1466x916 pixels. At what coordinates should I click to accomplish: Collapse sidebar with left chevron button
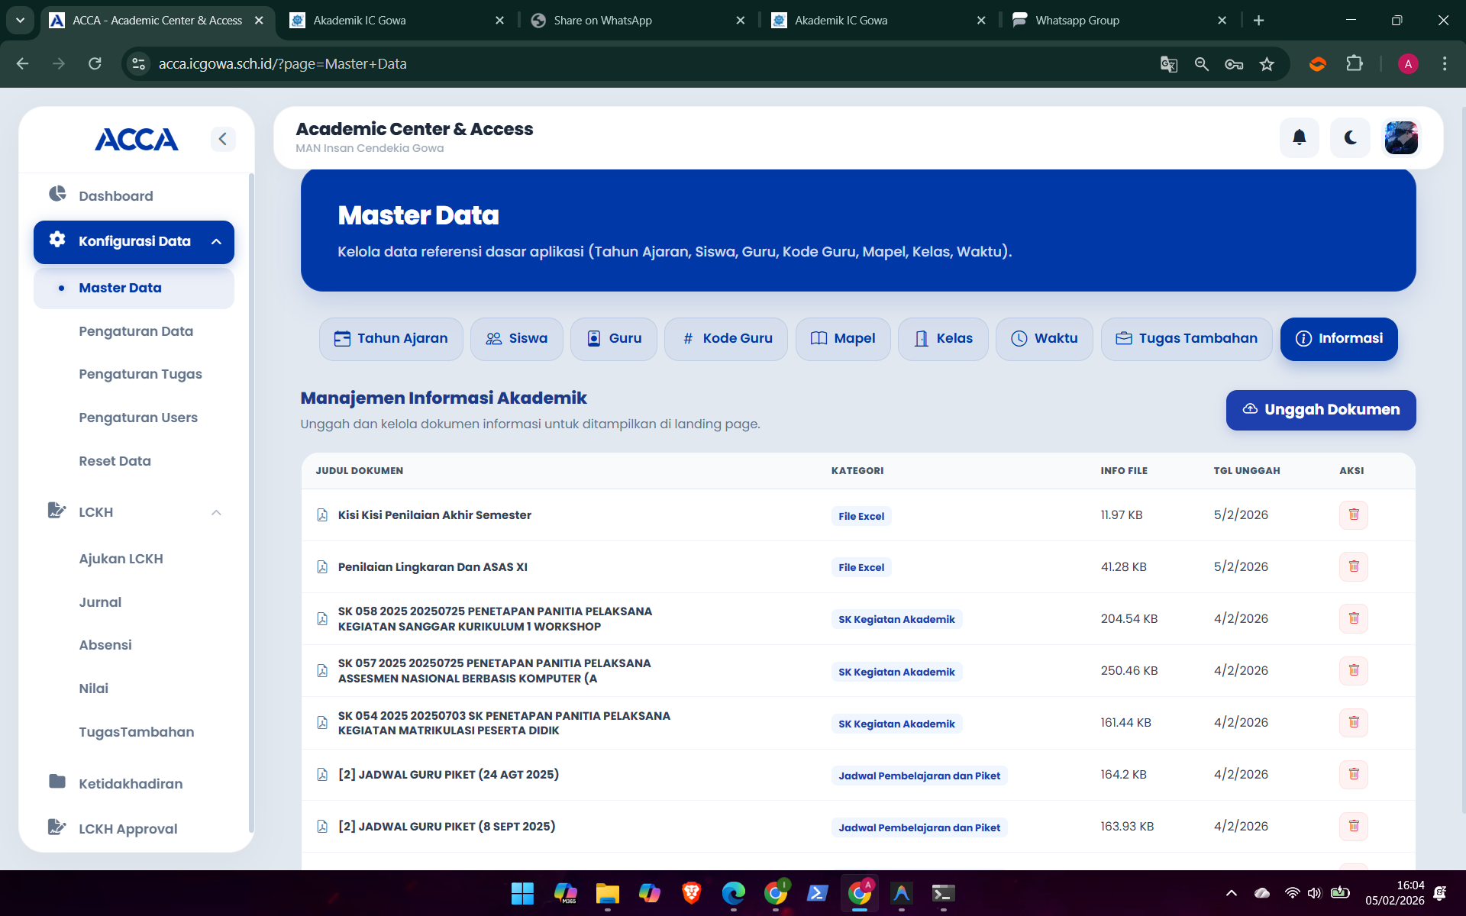click(223, 139)
